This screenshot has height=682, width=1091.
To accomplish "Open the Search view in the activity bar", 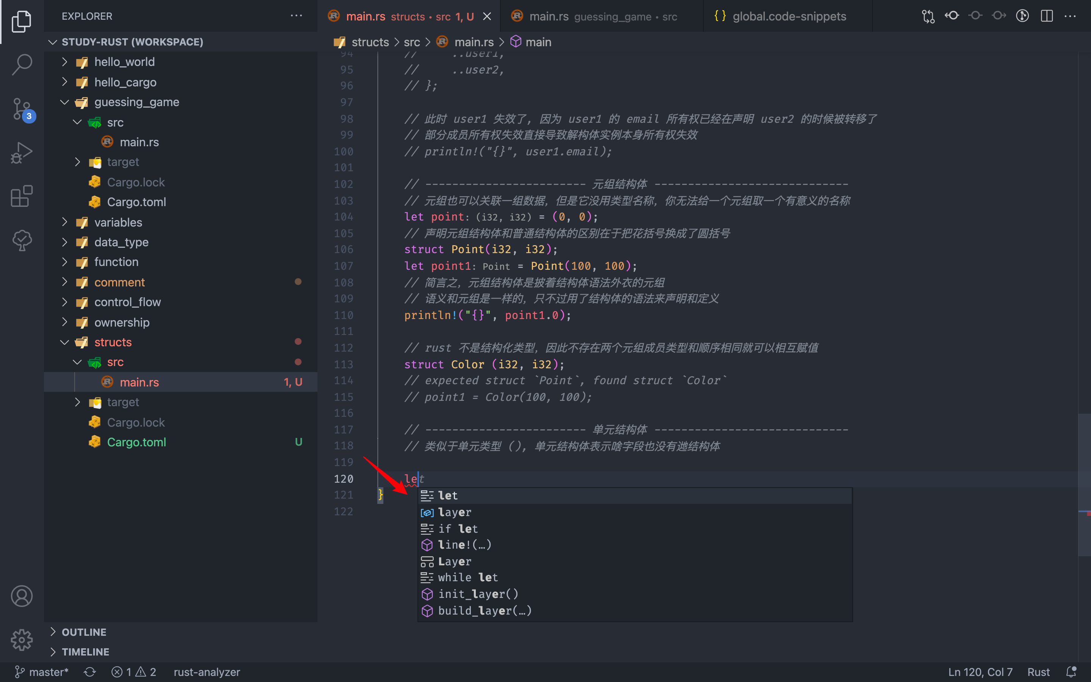I will 22,64.
